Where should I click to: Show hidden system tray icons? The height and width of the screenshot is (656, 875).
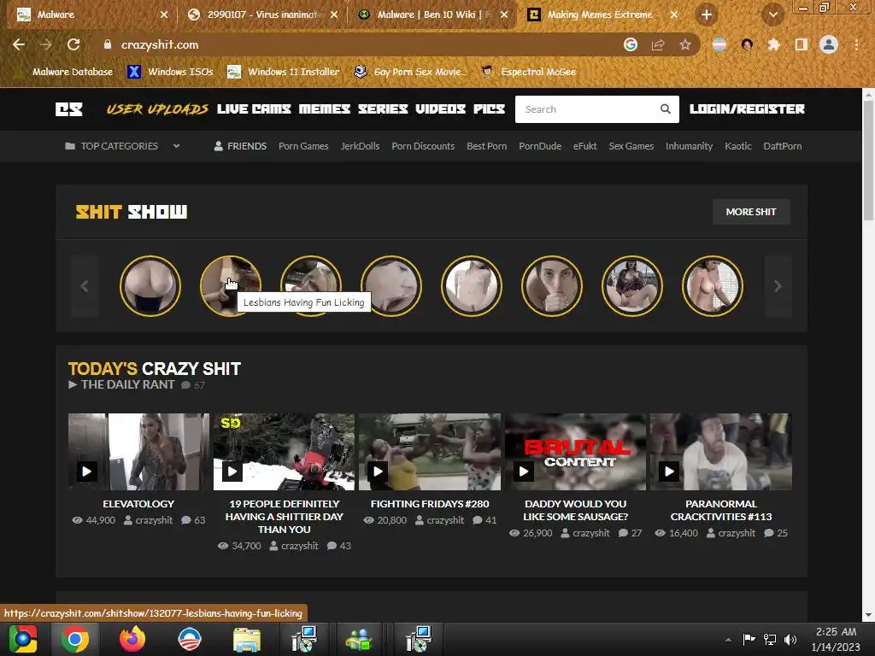[728, 640]
